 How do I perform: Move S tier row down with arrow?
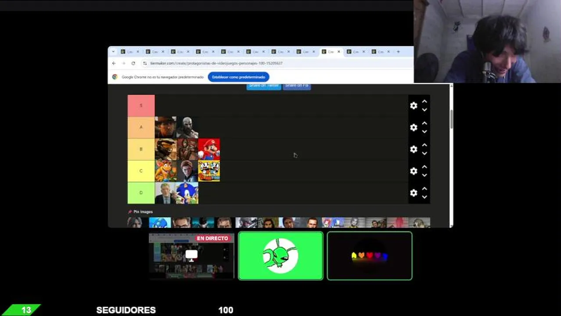424,110
